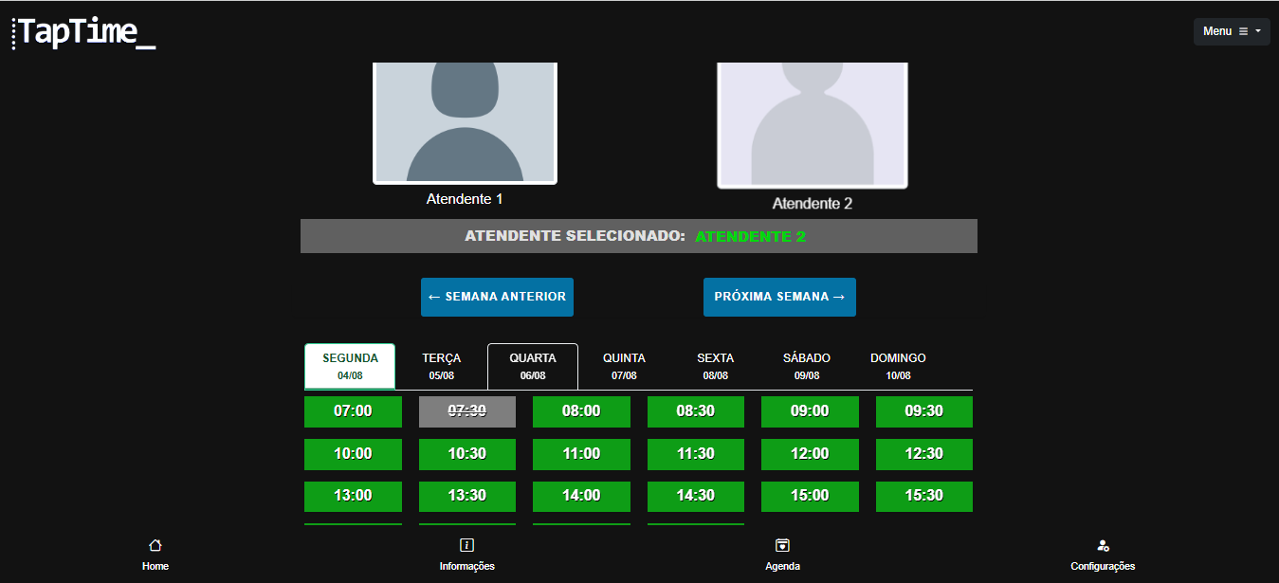The height and width of the screenshot is (583, 1279).
Task: Click the Semana Anterior button
Action: click(x=497, y=297)
